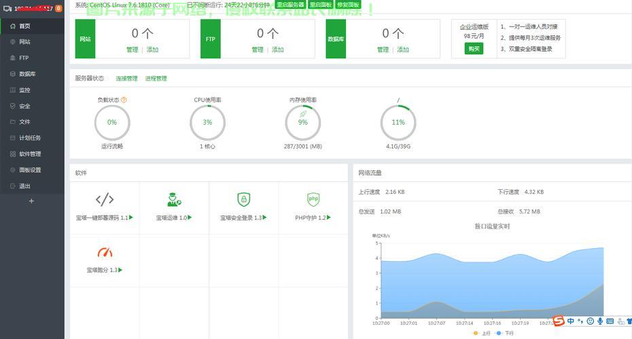This screenshot has height=339, width=632.
Task: Click the shield icon beside 安全 in sidebar
Action: pos(12,106)
